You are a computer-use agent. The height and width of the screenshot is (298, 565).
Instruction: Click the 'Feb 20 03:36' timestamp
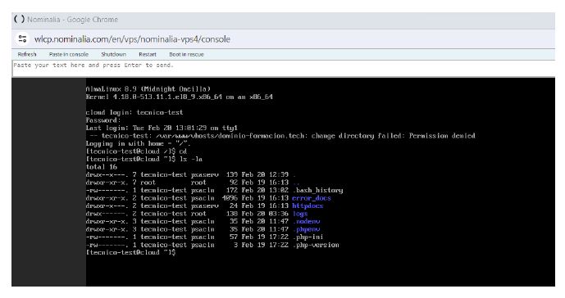tap(265, 214)
